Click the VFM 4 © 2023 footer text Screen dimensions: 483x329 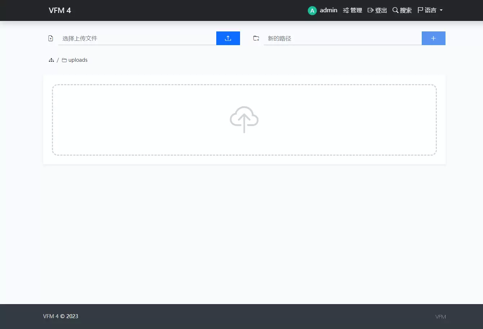pos(61,316)
